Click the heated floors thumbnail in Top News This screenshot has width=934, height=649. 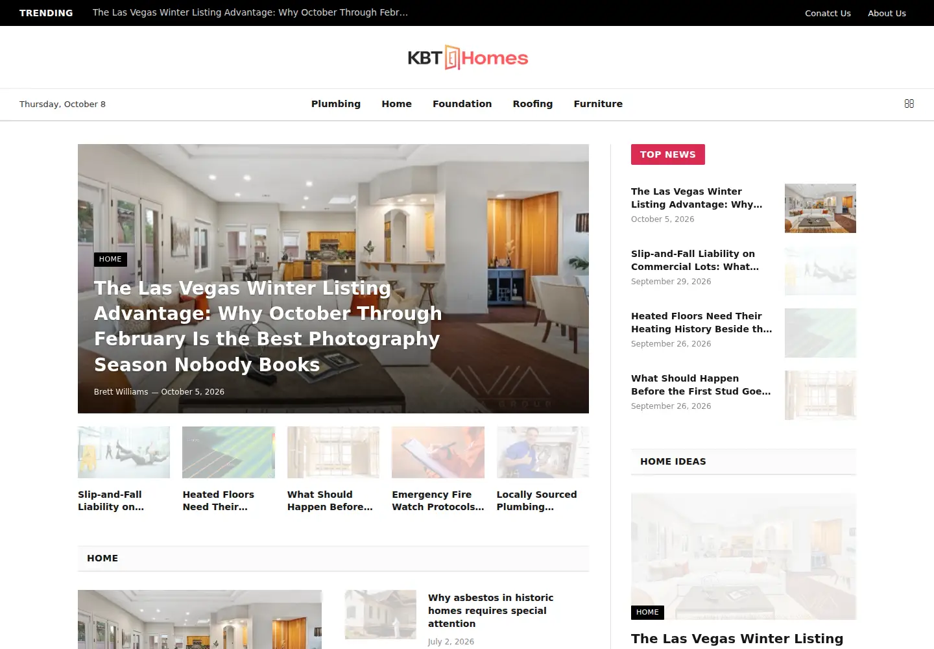pos(820,333)
